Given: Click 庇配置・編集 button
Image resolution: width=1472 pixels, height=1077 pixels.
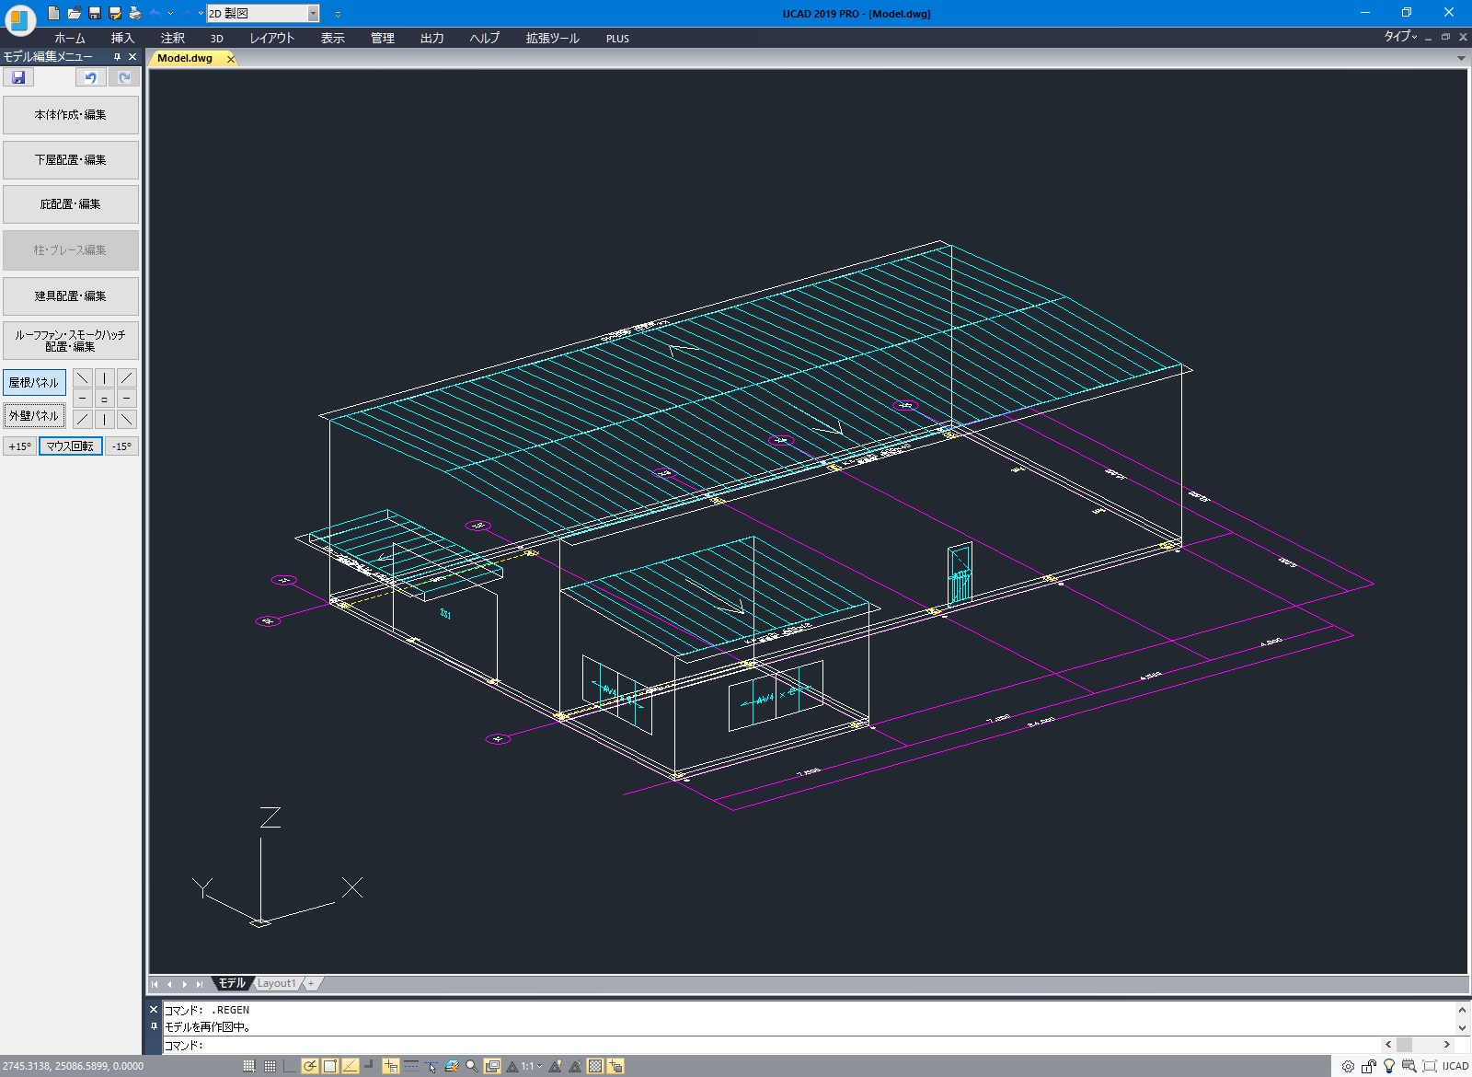Looking at the screenshot, I should point(71,204).
